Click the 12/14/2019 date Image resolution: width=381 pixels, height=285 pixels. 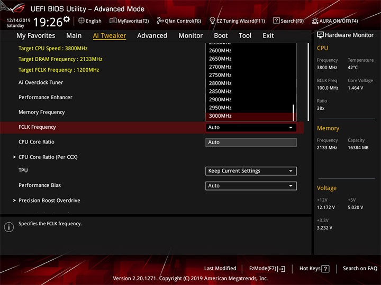click(19, 21)
